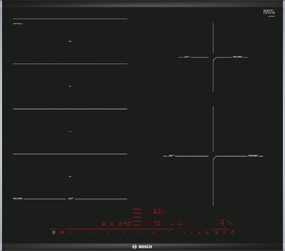The image size is (285, 251).
Task: Tap the 01 timer display
Action: 225,222
